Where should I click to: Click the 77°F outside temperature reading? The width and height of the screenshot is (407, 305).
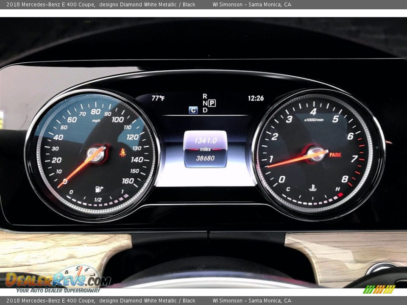tap(158, 98)
